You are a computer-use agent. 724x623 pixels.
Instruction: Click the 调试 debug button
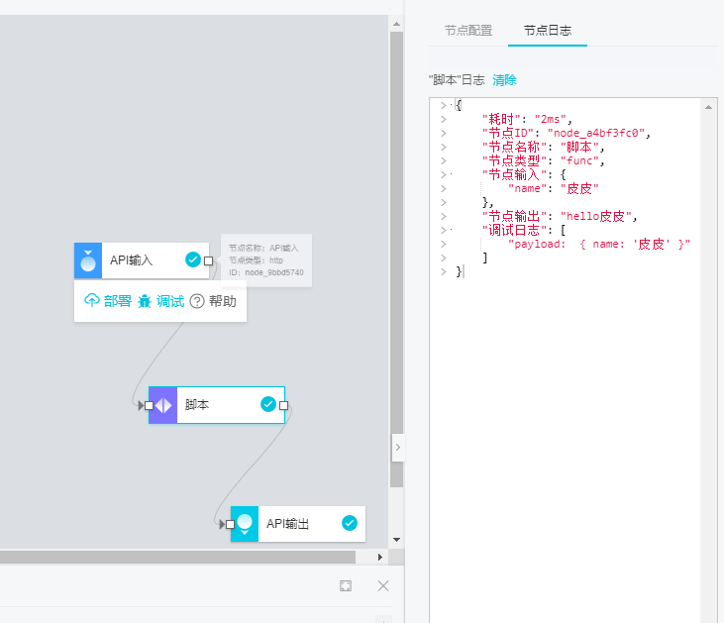click(161, 301)
